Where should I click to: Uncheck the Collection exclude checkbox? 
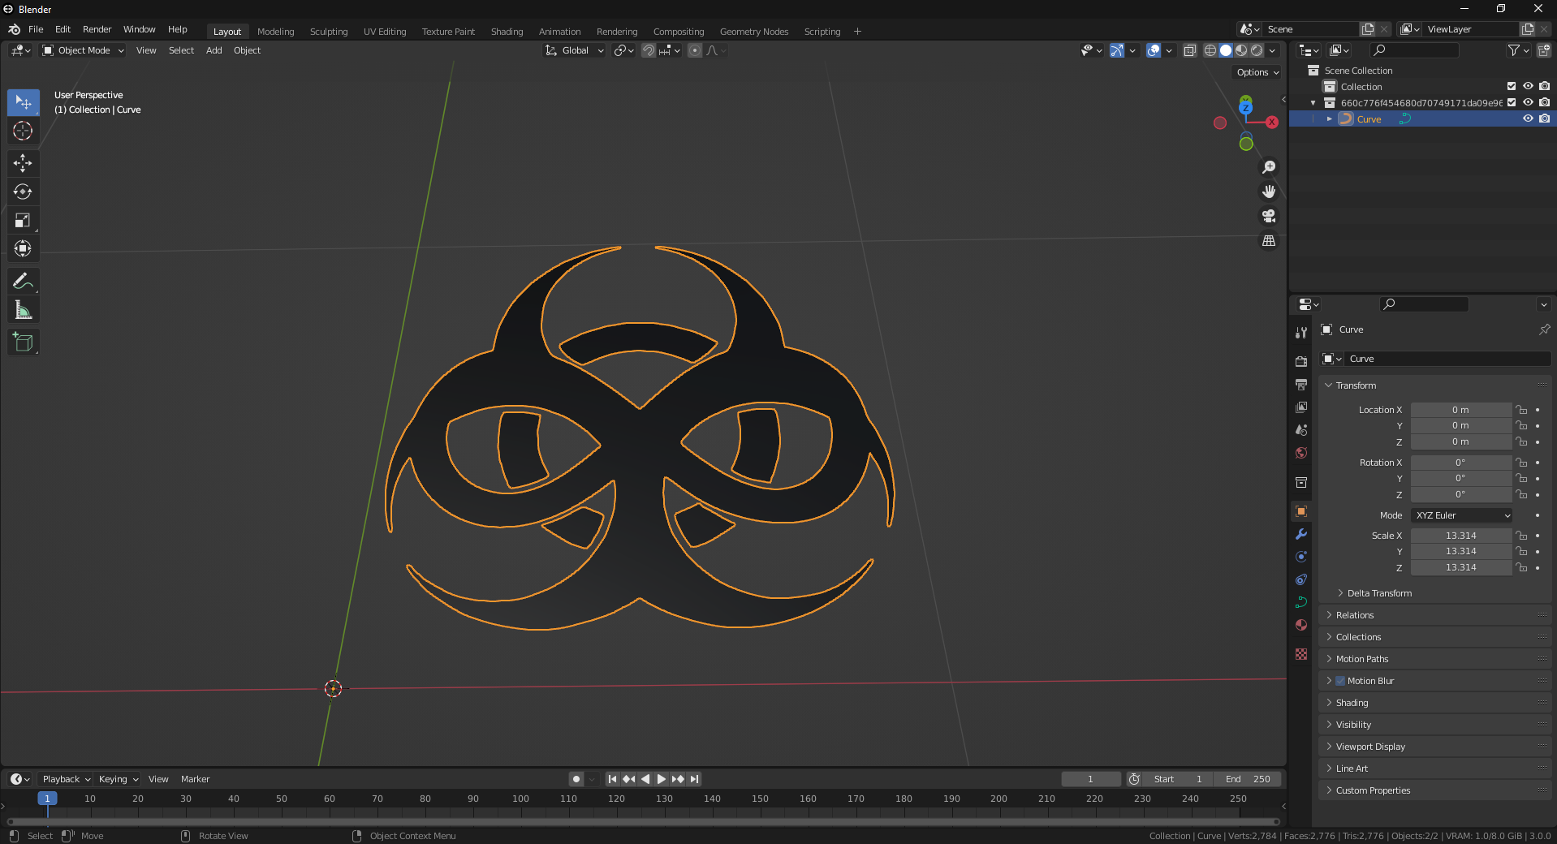1512,86
